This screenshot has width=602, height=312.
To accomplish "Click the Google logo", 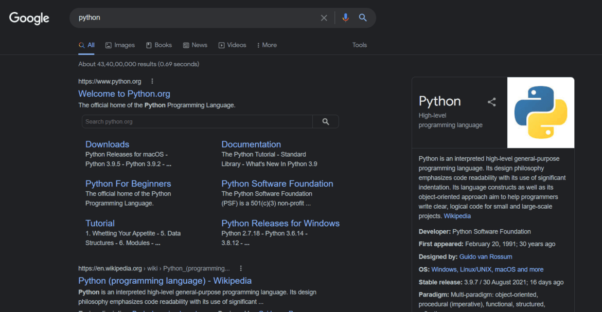I will tap(29, 18).
